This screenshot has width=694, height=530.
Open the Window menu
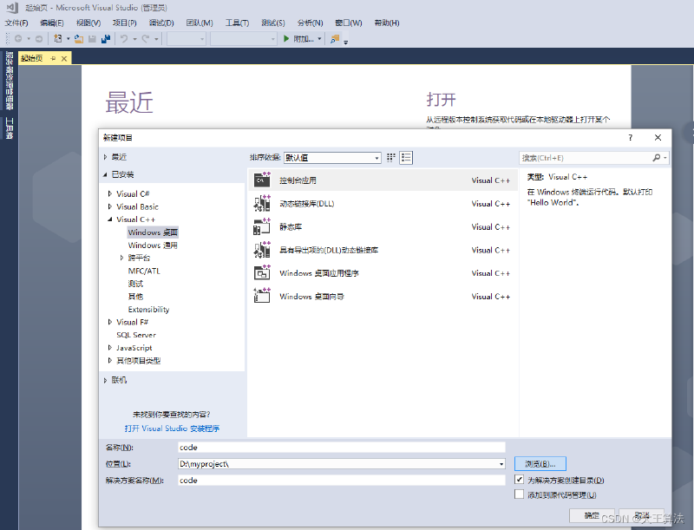(349, 23)
